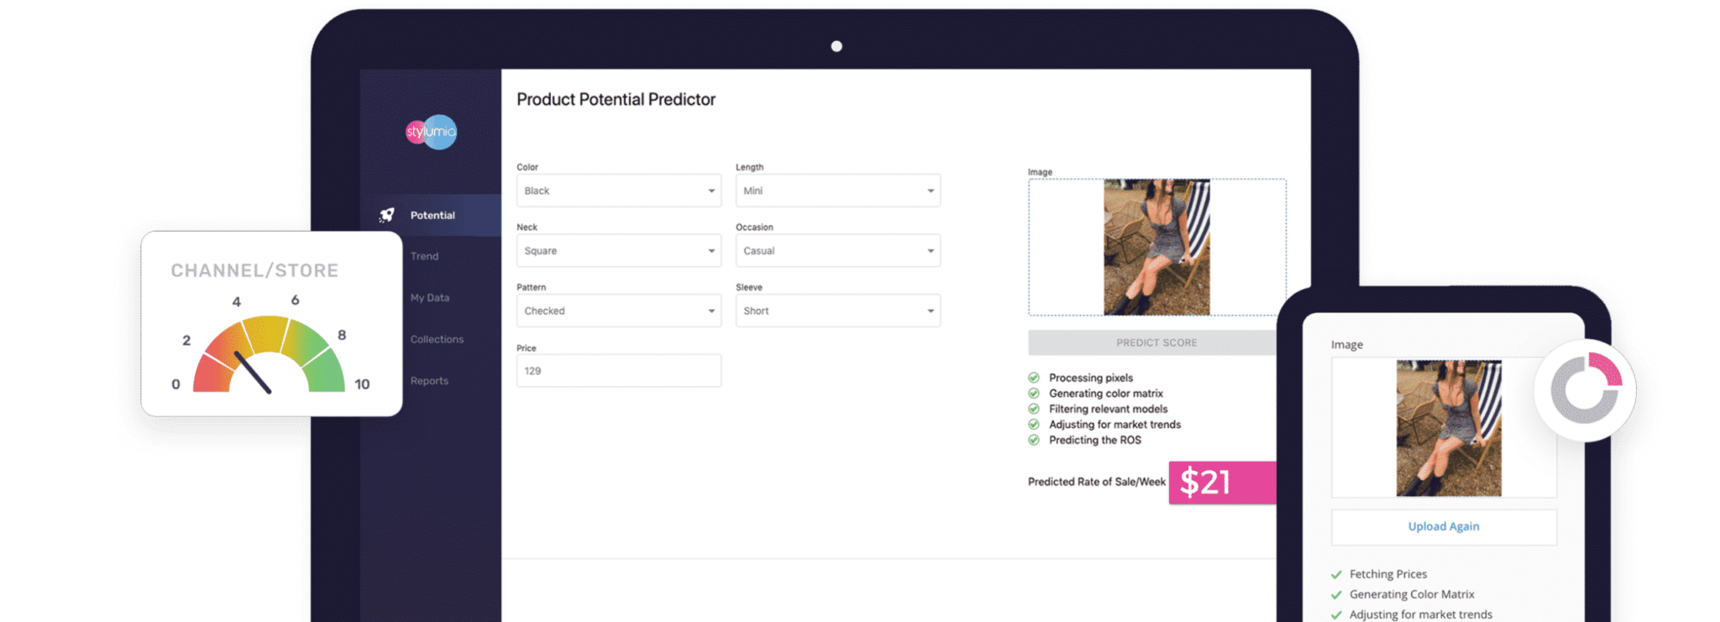The image size is (1720, 622).
Task: Click the check icon beside Generating Color Matrix
Action: point(1336,595)
